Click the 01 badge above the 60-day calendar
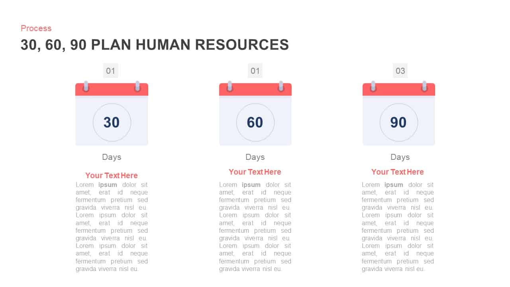The image size is (510, 287). click(255, 71)
